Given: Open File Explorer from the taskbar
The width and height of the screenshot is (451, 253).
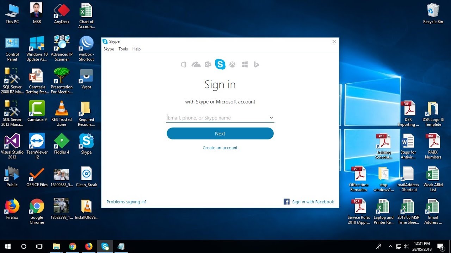Looking at the screenshot, I should (x=56, y=246).
